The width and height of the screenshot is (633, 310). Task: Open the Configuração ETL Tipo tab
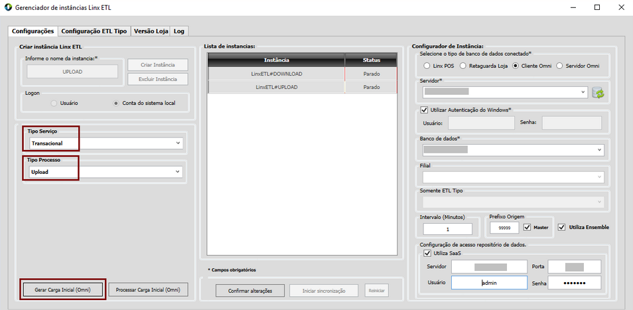click(94, 31)
